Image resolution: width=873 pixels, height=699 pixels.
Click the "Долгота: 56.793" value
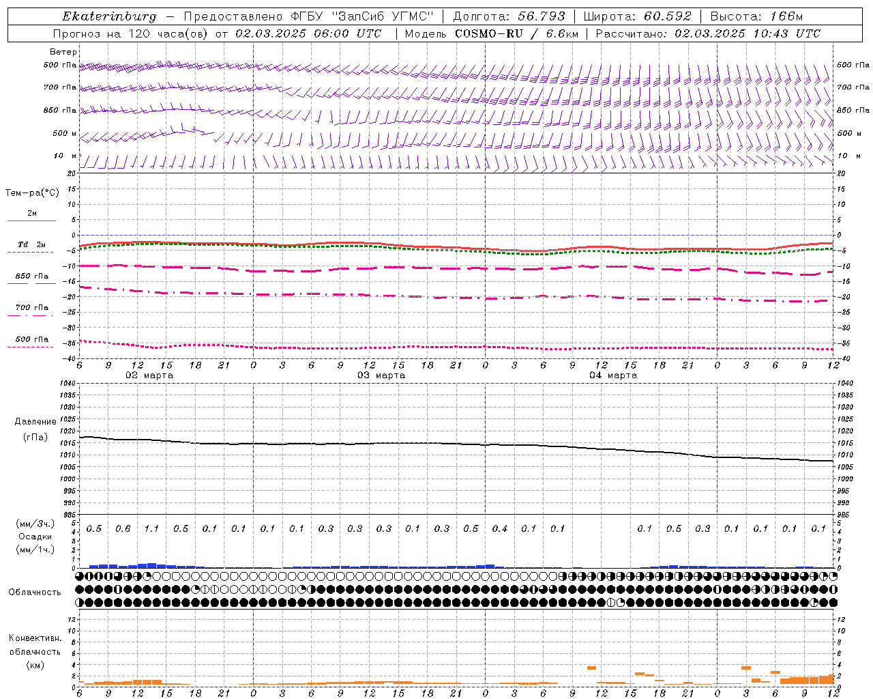[x=508, y=16]
